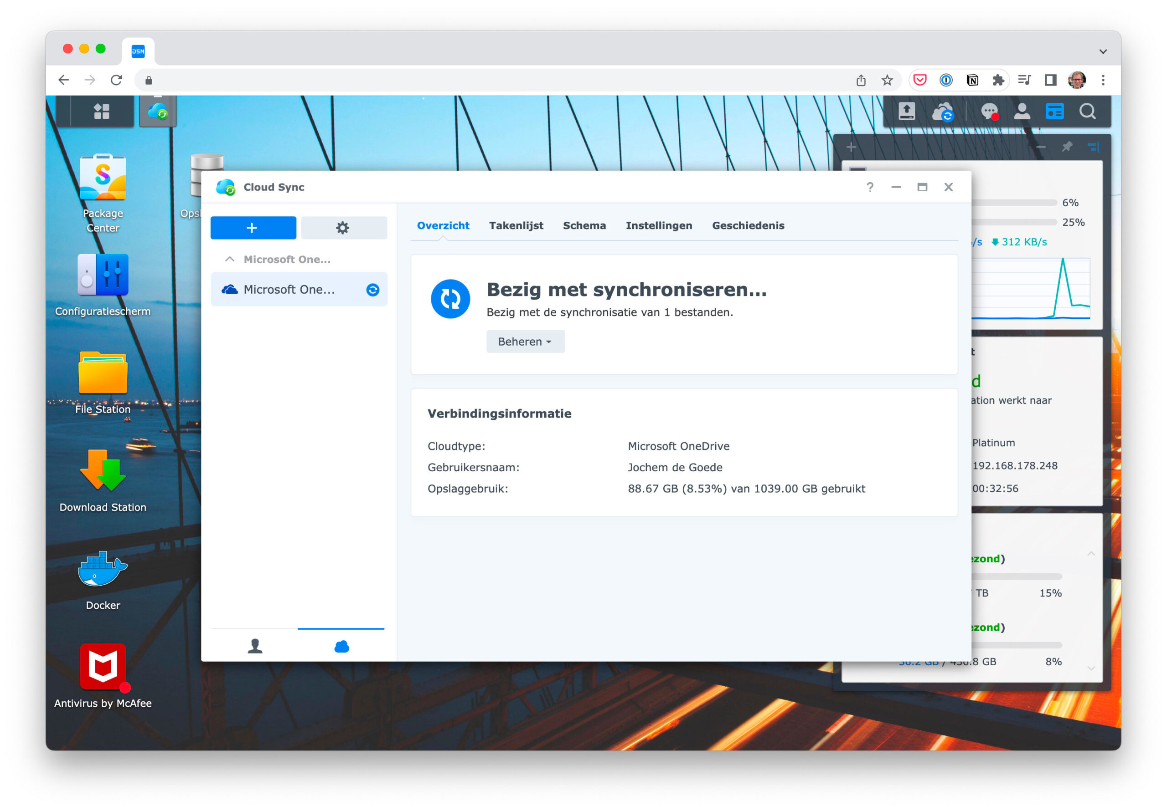Click the 25% resource usage bar
The height and width of the screenshot is (811, 1167).
[x=1014, y=222]
